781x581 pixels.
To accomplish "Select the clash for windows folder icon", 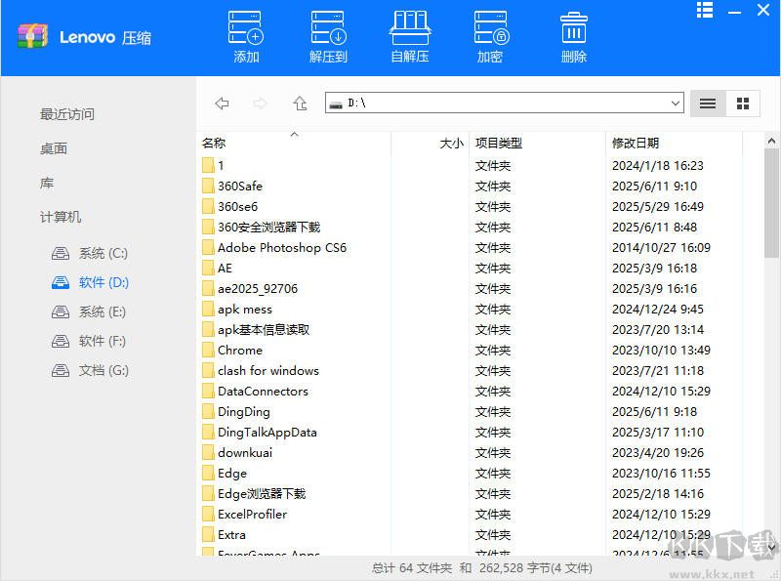I will (x=208, y=371).
